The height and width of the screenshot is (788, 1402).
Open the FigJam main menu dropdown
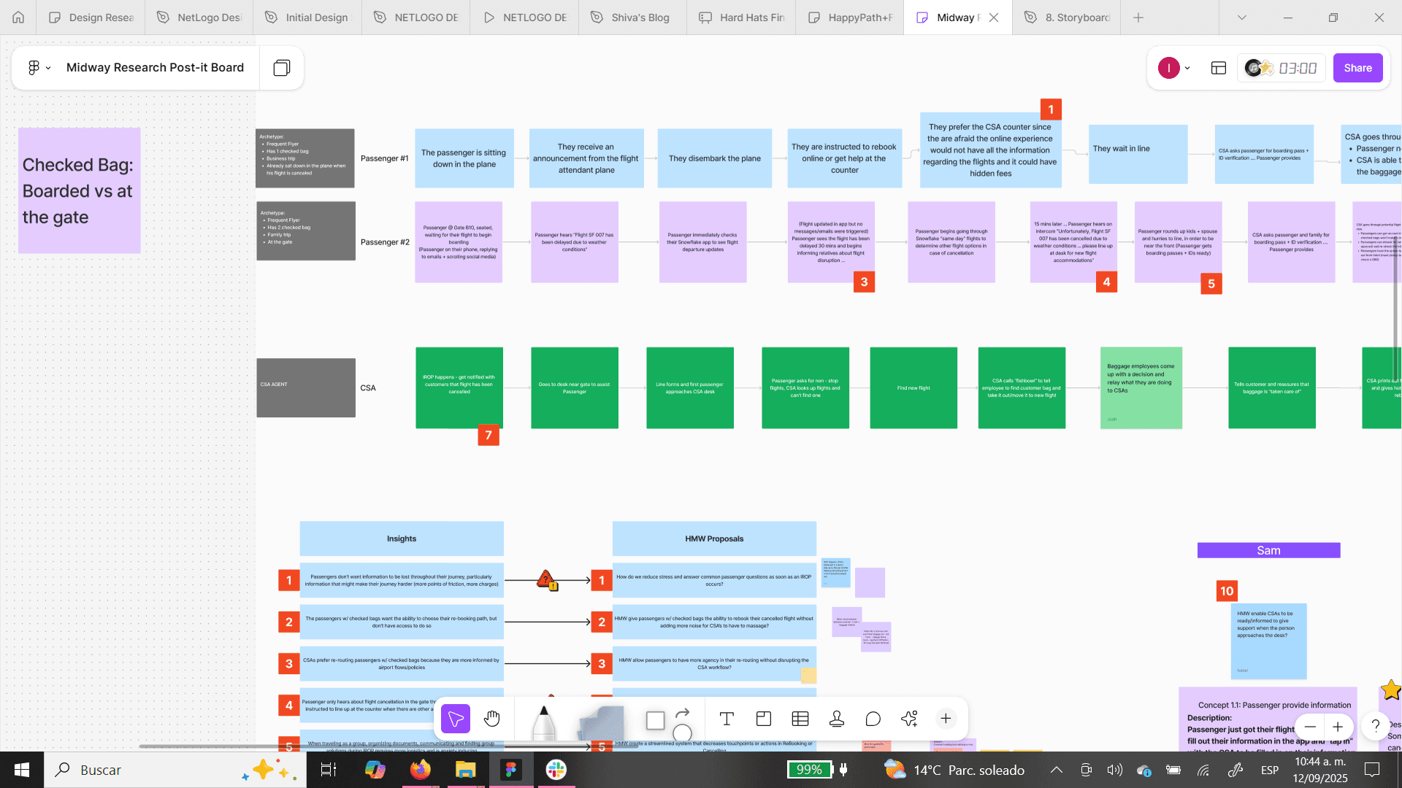[39, 68]
